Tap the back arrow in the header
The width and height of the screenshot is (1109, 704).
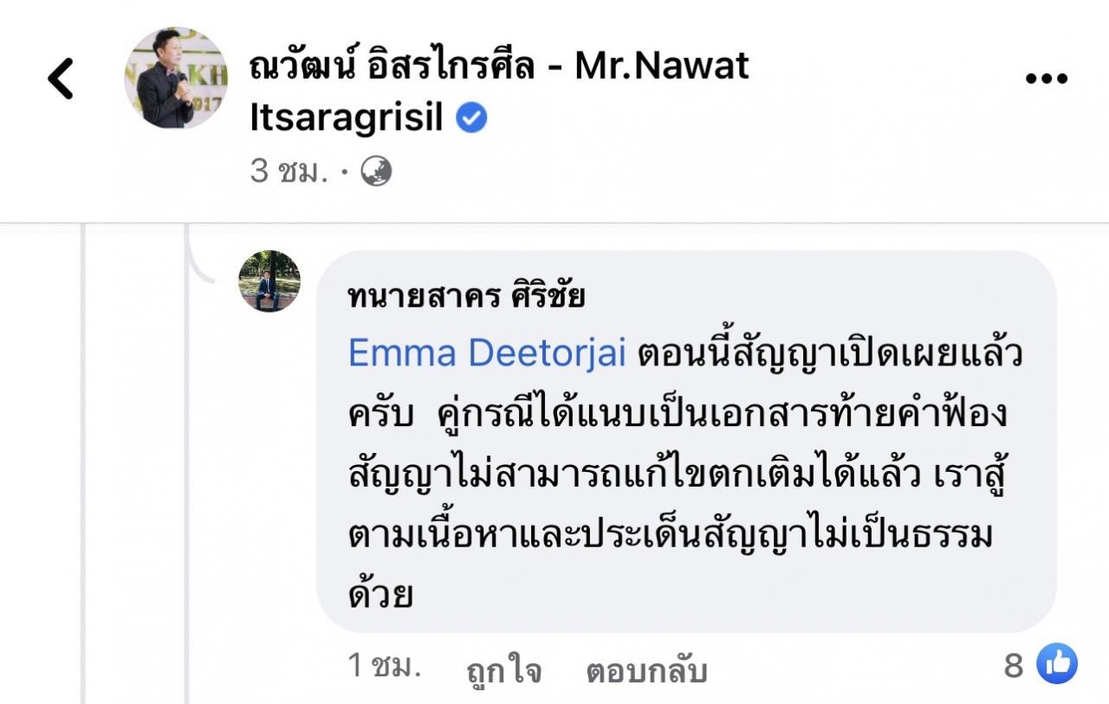(x=61, y=79)
